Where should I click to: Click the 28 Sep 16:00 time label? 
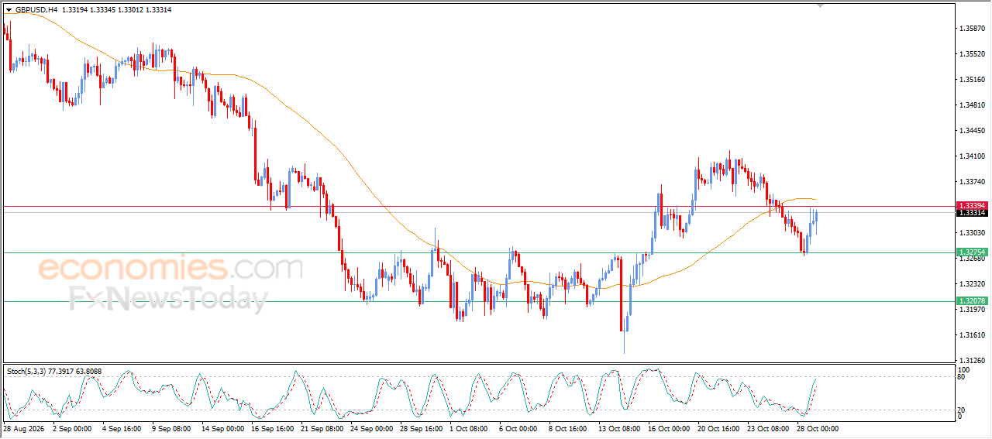(422, 429)
